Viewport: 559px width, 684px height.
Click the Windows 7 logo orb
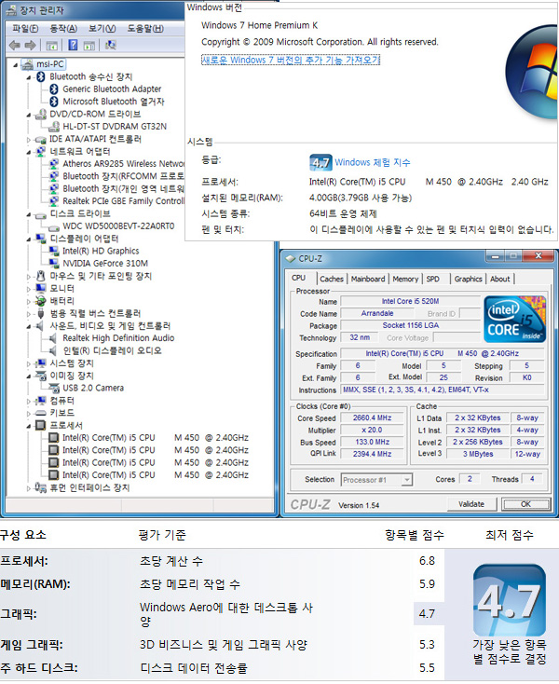click(x=532, y=72)
